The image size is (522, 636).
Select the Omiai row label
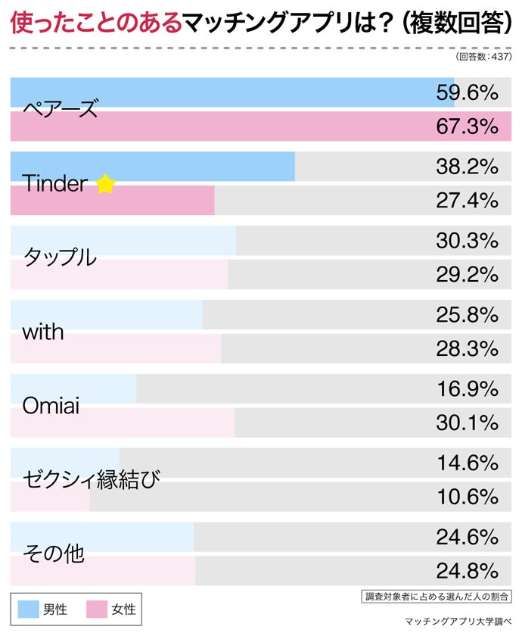(51, 405)
